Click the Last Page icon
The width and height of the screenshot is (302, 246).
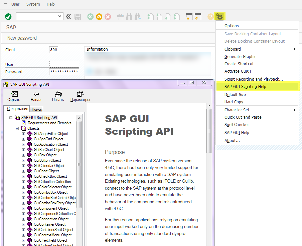(x=176, y=17)
